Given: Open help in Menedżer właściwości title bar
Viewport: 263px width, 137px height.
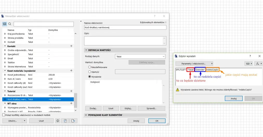Looking at the screenshot, I should coord(155,16).
